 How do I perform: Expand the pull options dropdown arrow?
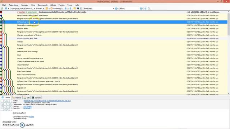click(68, 9)
